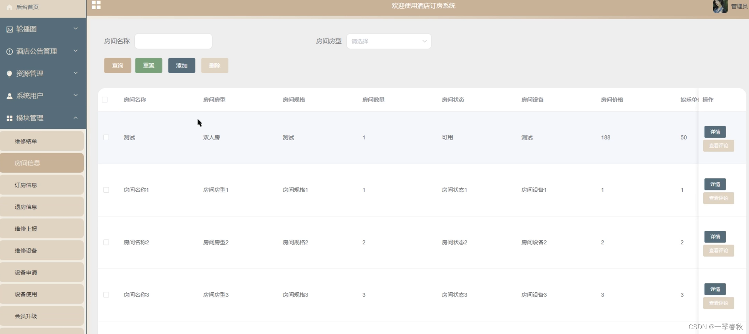This screenshot has height=334, width=749.
Task: Open the 设备使用 submenu item
Action: (42, 294)
